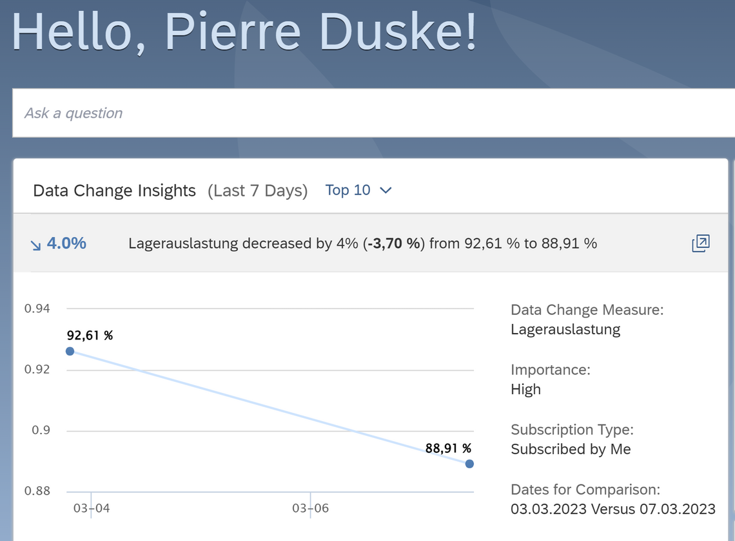Select the 4.0% change value
This screenshot has width=735, height=541.
pyautogui.click(x=66, y=243)
